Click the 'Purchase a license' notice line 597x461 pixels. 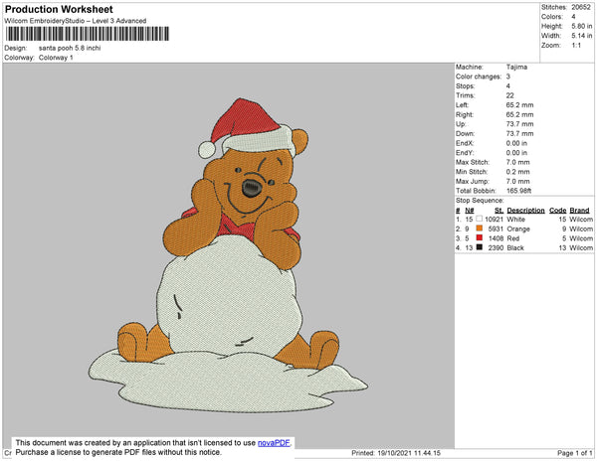click(x=118, y=452)
